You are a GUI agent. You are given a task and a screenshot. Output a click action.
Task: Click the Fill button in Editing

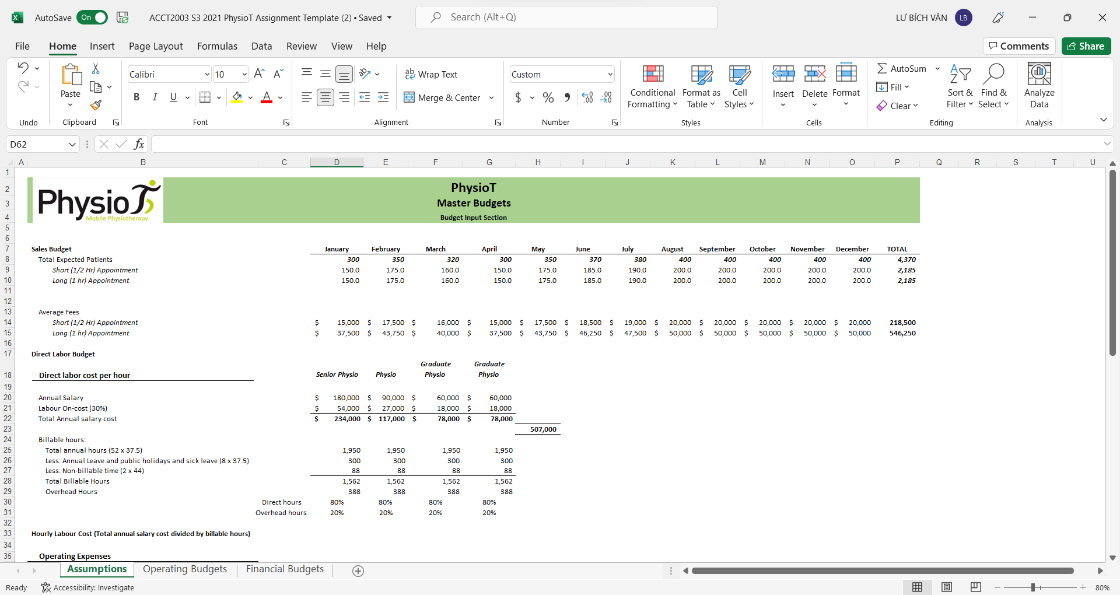[893, 87]
